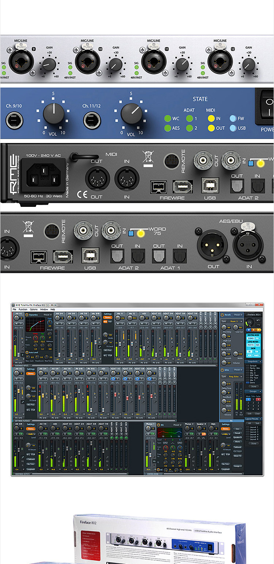Open wrench settings on ADAT 3/4 hardware input
Image resolution: width=274 pixels, height=564 pixels.
pyautogui.click(x=172, y=347)
